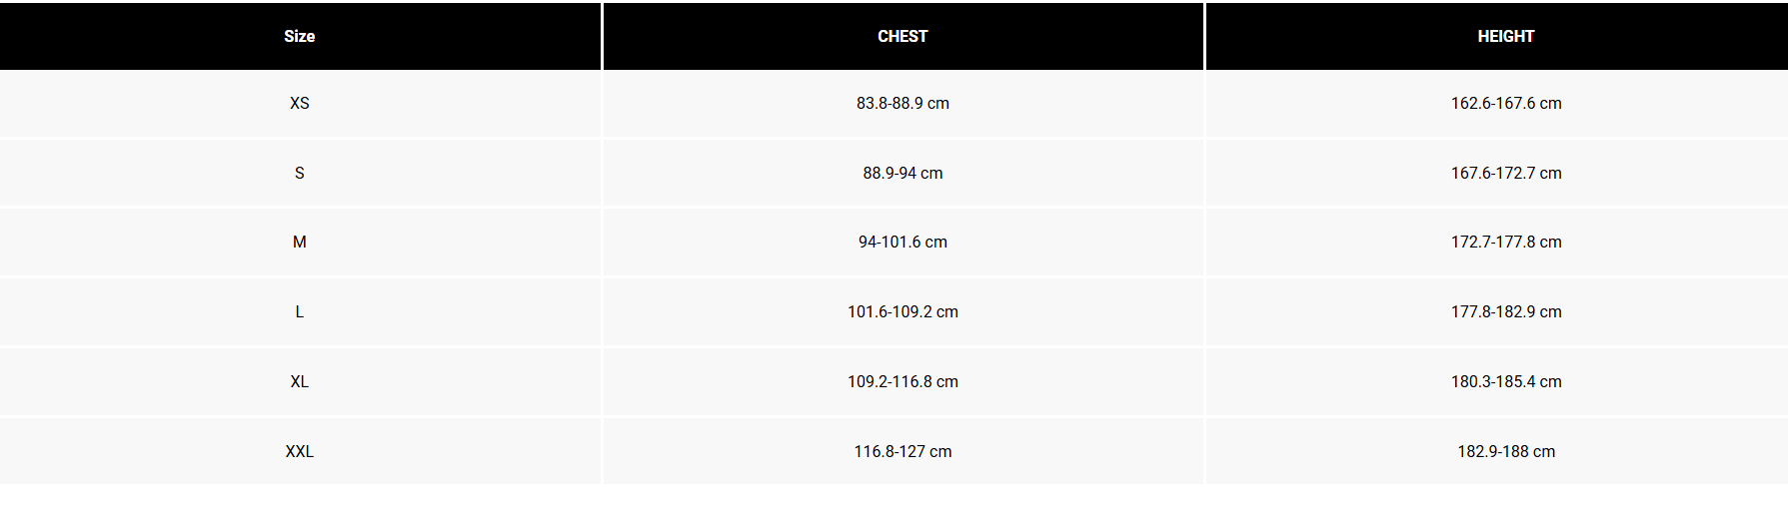This screenshot has height=507, width=1788.
Task: Click height value 182.9-188 cm
Action: tap(1505, 451)
